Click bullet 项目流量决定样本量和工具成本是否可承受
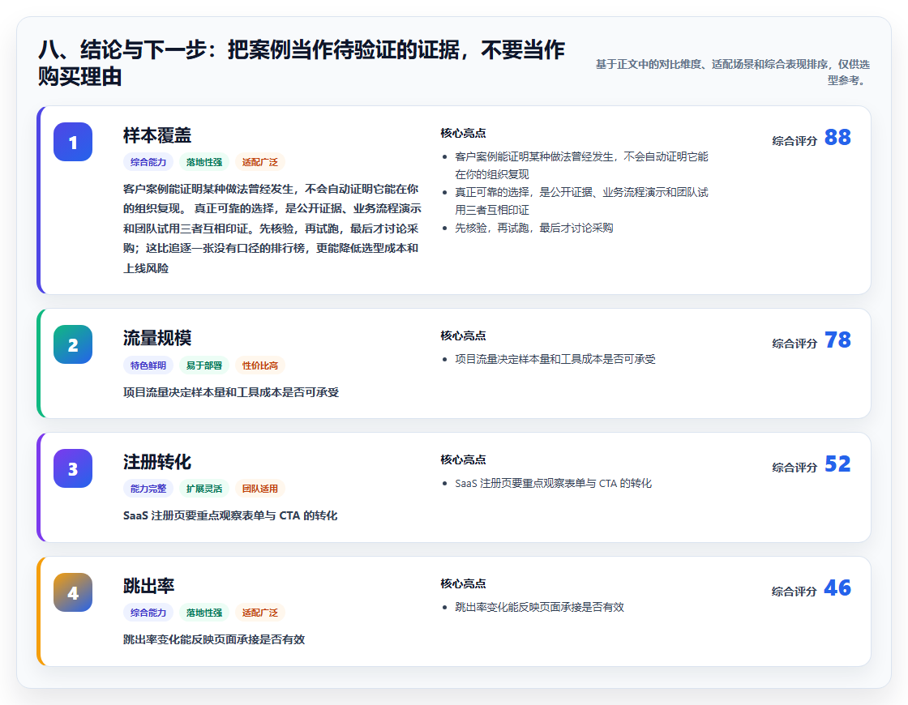The width and height of the screenshot is (908, 705). (x=555, y=359)
